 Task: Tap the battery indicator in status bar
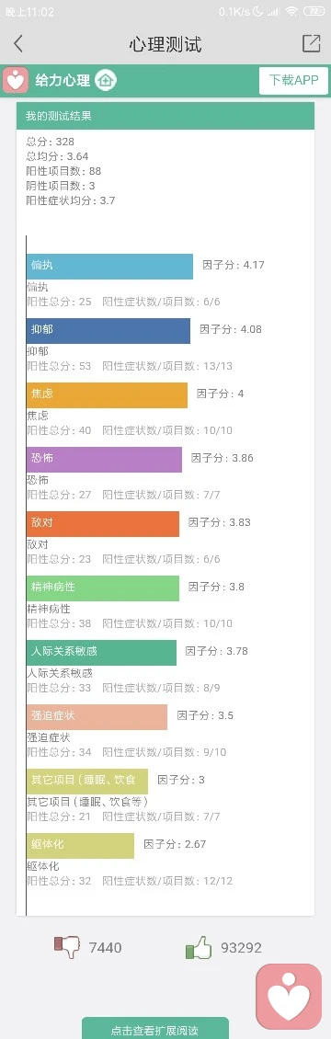(x=314, y=12)
